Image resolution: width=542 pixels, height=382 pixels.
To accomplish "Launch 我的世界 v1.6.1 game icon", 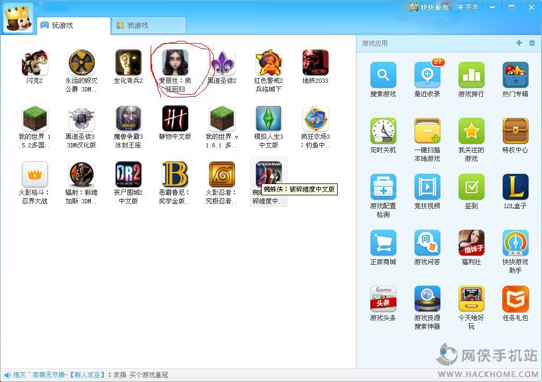I will tap(222, 119).
